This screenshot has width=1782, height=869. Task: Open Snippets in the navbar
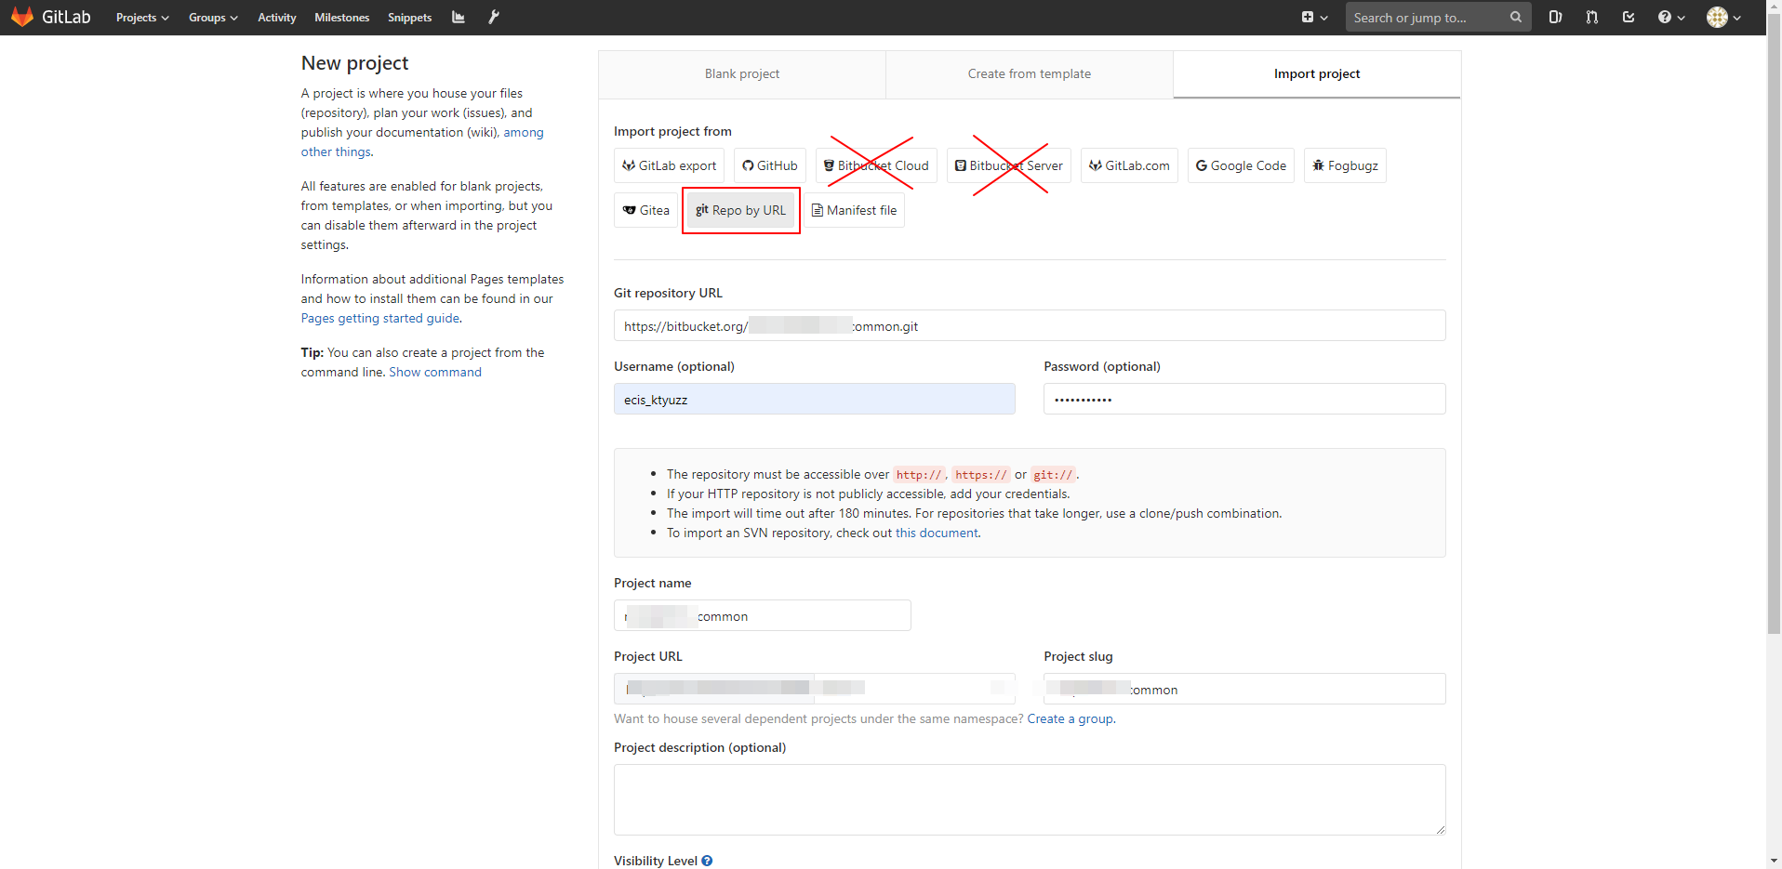coord(410,18)
